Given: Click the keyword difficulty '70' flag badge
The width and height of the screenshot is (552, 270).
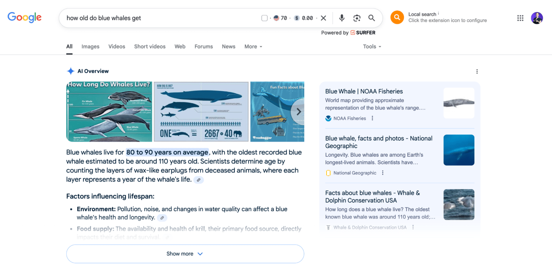Looking at the screenshot, I should 280,18.
